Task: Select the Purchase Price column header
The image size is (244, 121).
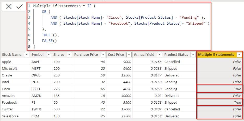Action: point(86,55)
